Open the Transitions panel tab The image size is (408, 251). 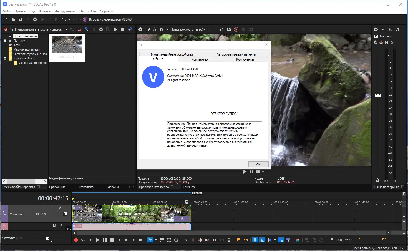click(86, 187)
